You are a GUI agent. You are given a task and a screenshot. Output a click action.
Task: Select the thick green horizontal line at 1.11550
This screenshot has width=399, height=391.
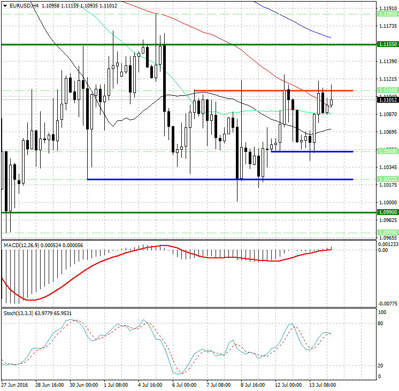click(189, 44)
